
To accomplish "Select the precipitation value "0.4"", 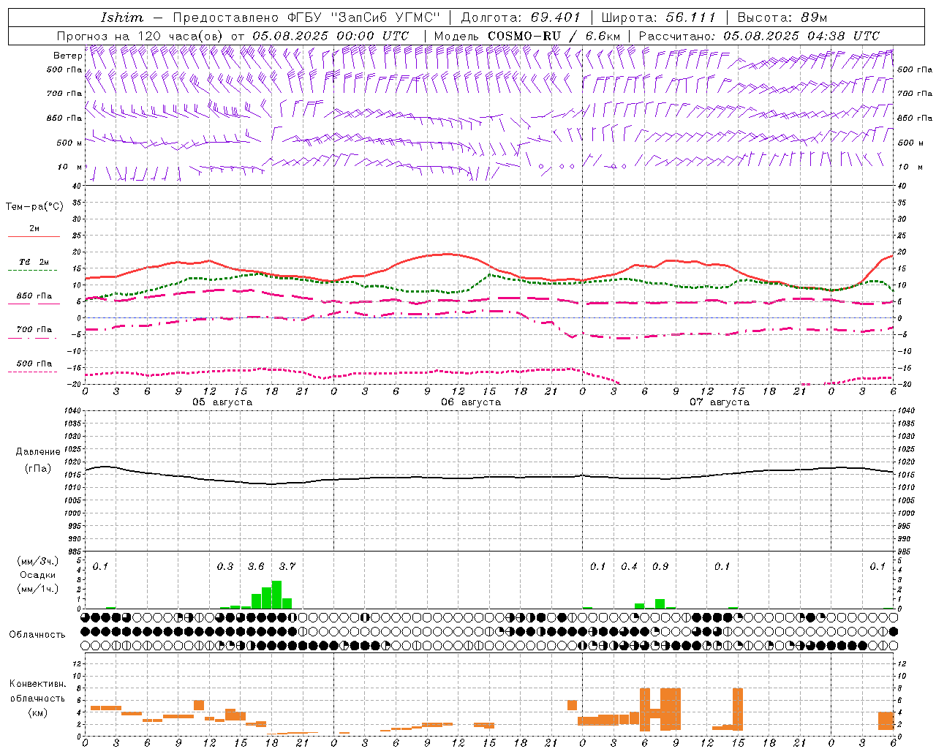I will click(629, 566).
